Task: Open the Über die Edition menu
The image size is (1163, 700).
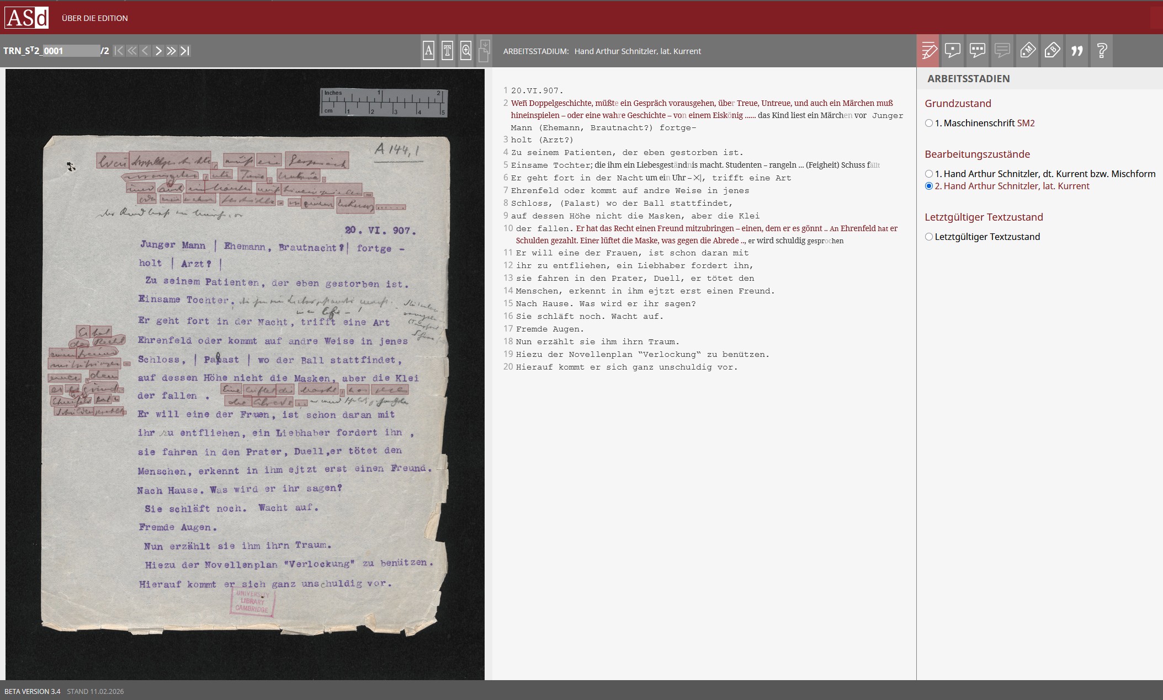Action: click(x=94, y=18)
